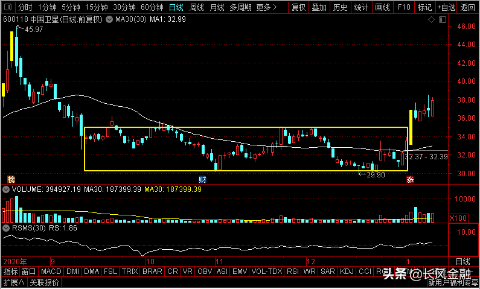This screenshot has width=480, height=289.
Task: Select the MACD indicator tab
Action: (51, 272)
